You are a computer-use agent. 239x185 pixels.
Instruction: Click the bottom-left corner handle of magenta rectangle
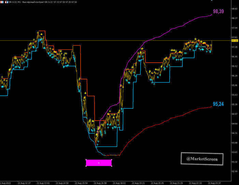point(86,166)
